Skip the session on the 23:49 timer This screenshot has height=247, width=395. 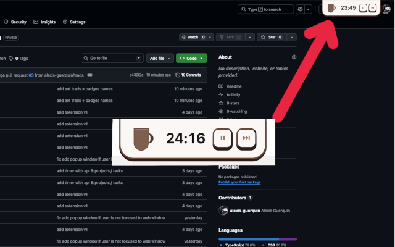point(372,8)
